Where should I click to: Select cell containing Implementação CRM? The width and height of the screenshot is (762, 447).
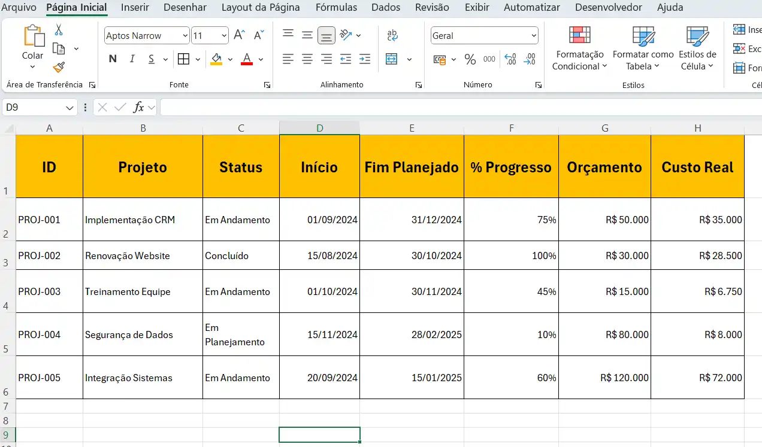tap(143, 220)
